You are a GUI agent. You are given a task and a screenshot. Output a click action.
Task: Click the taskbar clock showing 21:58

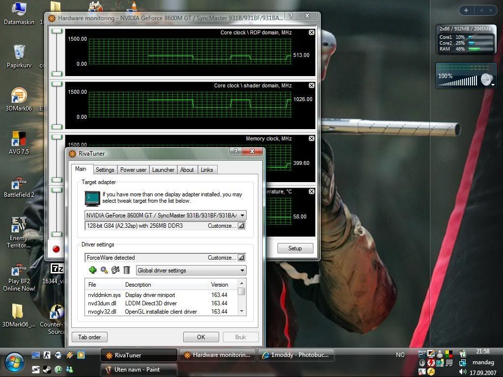pyautogui.click(x=483, y=351)
